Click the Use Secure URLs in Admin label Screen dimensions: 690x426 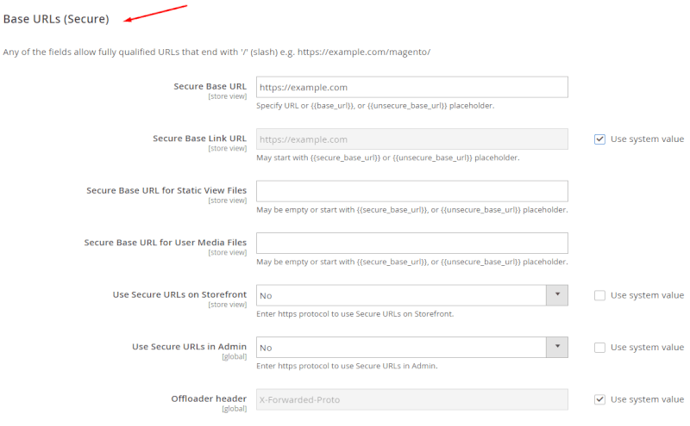click(189, 347)
